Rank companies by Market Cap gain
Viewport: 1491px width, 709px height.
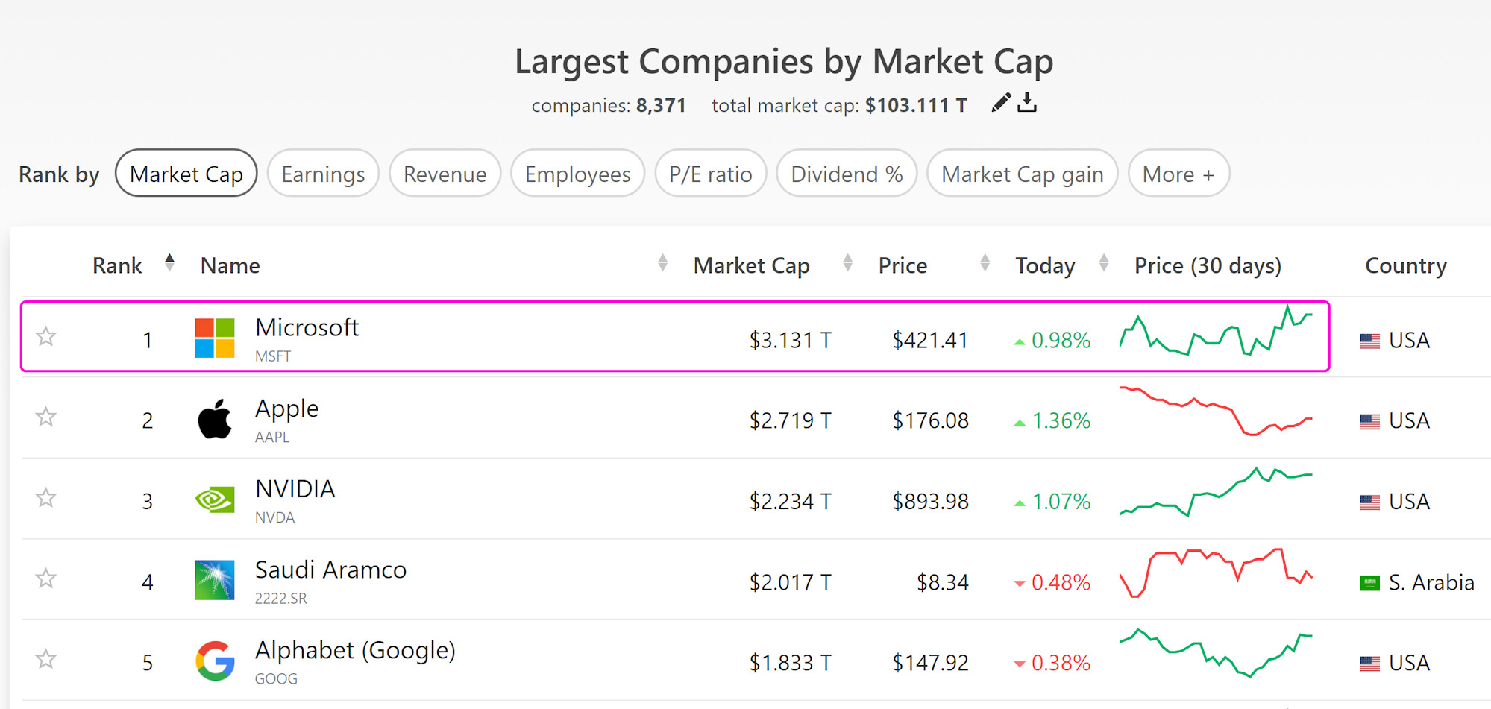click(x=1022, y=174)
